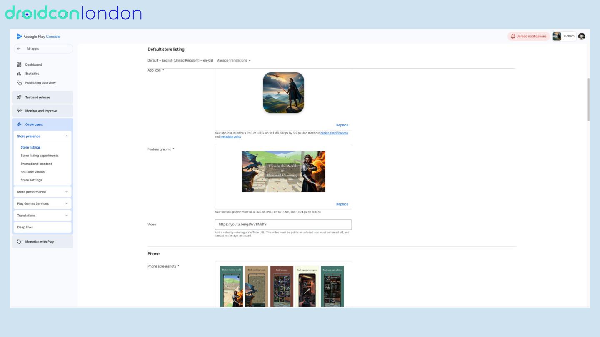The height and width of the screenshot is (337, 600).
Task: Collapse the Store presence section
Action: [66, 136]
